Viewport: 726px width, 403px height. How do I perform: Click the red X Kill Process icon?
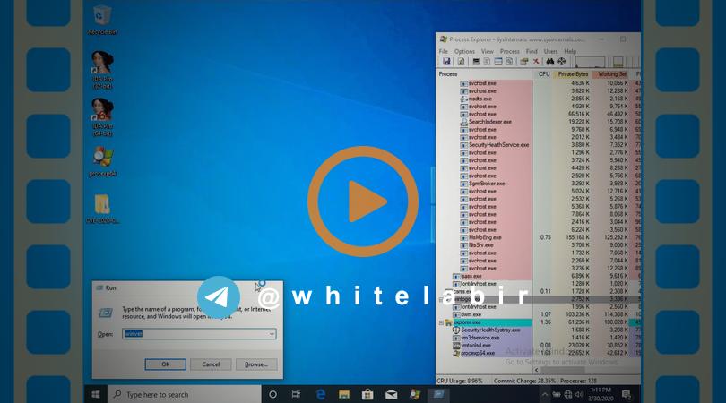(x=536, y=62)
